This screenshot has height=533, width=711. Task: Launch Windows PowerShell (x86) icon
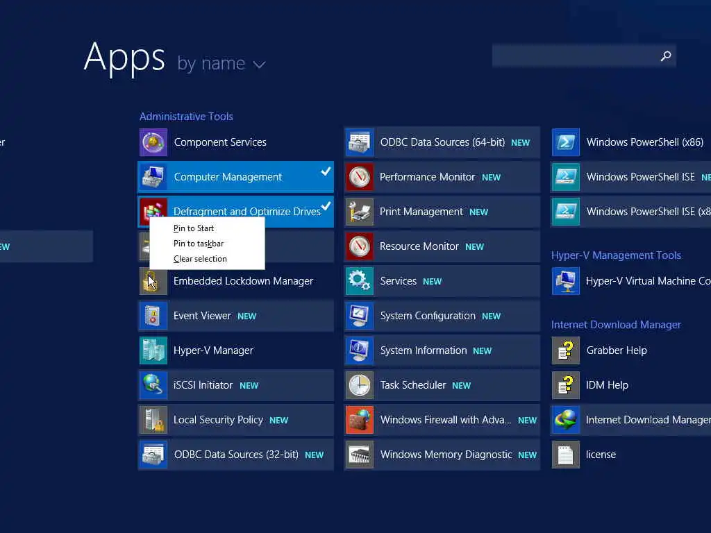point(565,142)
